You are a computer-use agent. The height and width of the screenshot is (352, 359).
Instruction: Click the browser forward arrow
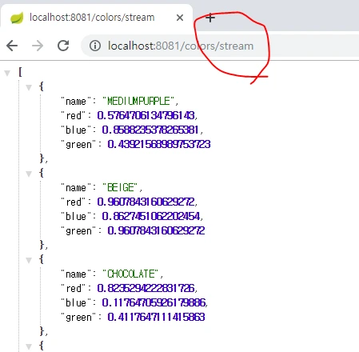38,46
